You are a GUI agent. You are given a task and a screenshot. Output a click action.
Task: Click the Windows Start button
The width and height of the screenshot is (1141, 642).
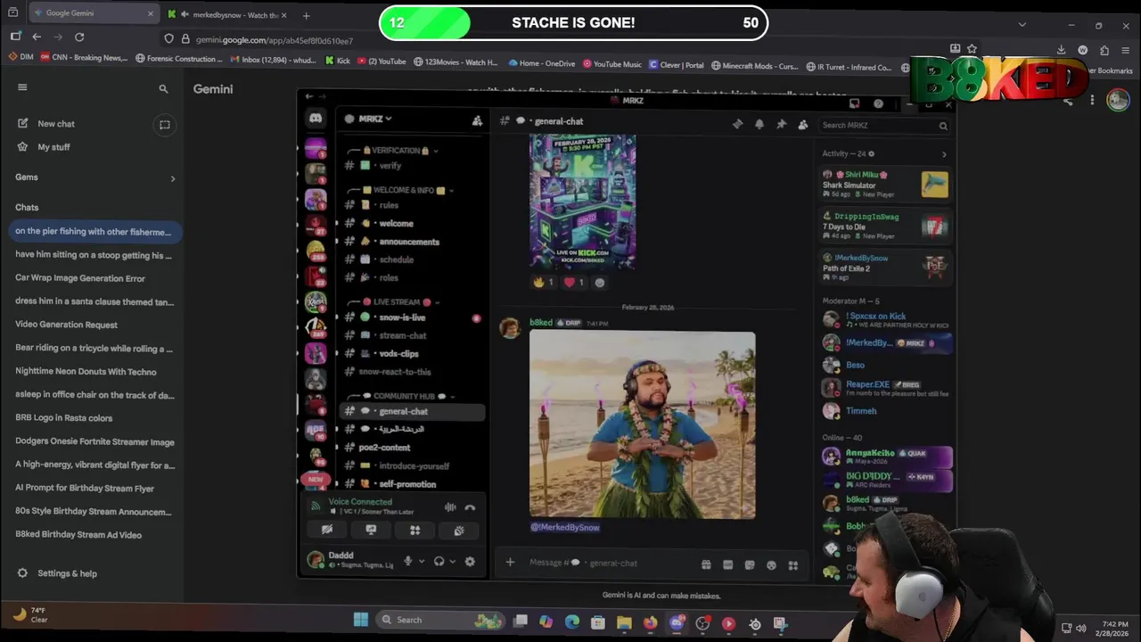point(361,620)
